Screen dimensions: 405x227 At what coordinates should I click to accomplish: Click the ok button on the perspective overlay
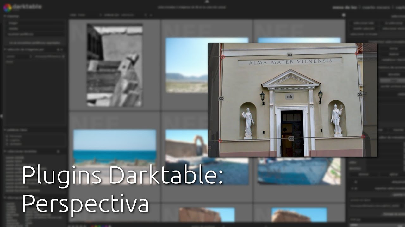coord(290,97)
